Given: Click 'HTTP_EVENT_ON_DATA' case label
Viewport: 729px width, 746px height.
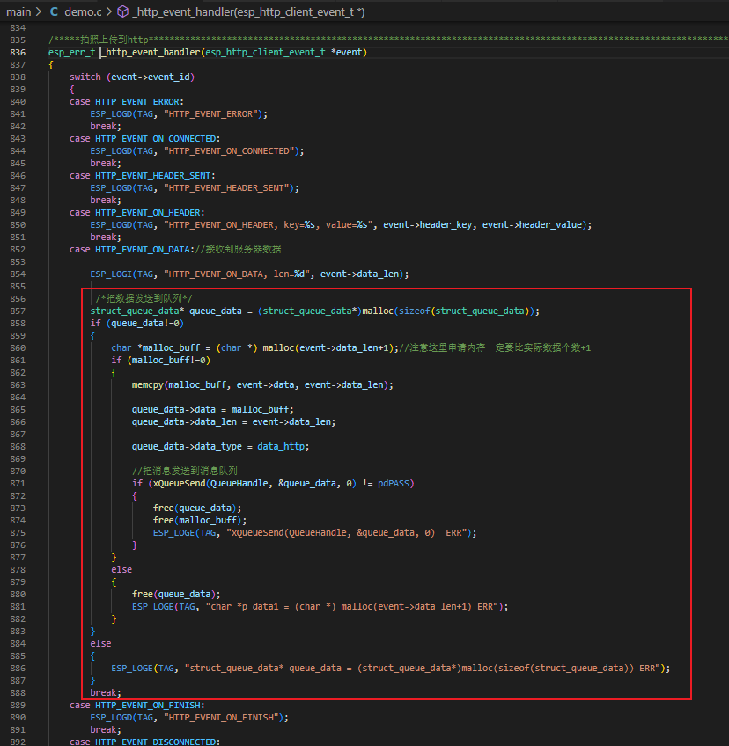Looking at the screenshot, I should (x=143, y=249).
